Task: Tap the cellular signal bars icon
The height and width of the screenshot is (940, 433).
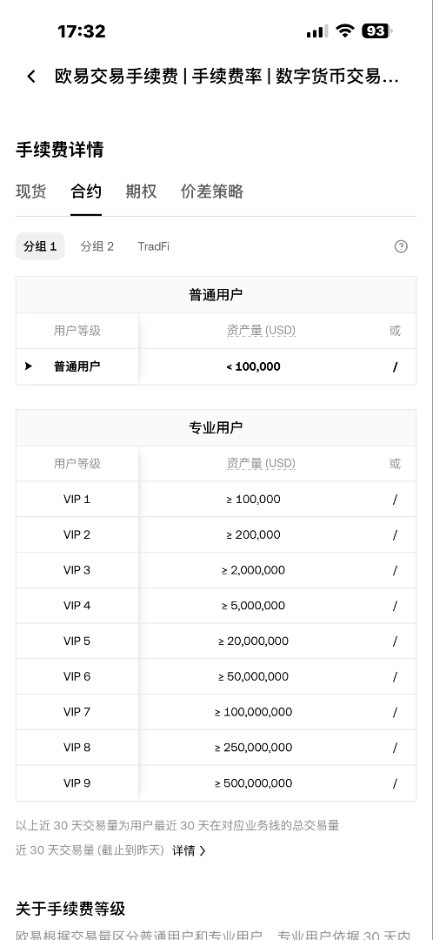Action: coord(316,31)
